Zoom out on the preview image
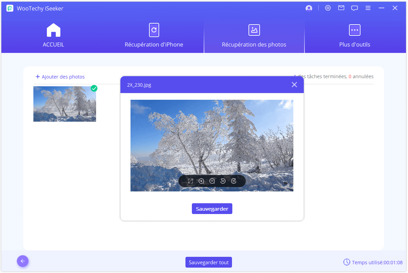The height and width of the screenshot is (273, 408). pos(212,181)
